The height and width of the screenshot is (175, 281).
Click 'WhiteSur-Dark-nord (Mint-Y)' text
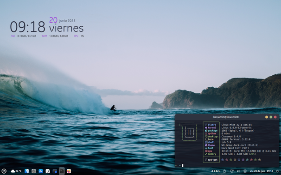coord(240,145)
